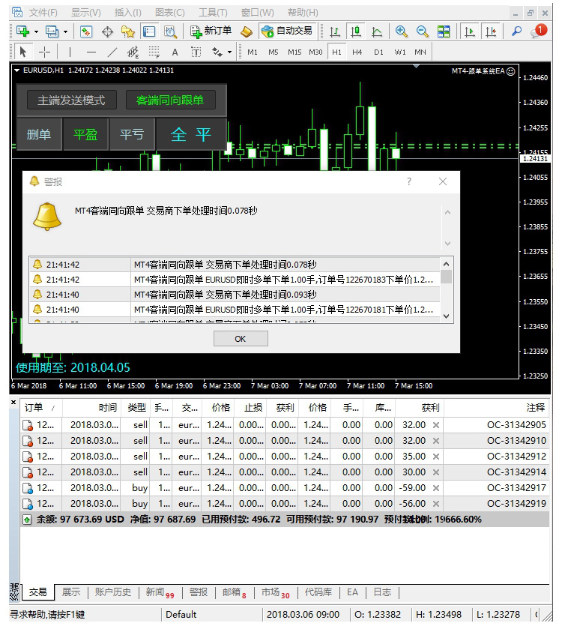The width and height of the screenshot is (562, 626).
Task: Switch to 日志 tab
Action: point(382,592)
